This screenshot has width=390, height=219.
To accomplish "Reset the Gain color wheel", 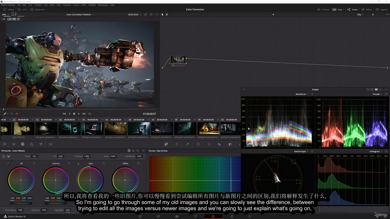I will tap(104, 164).
